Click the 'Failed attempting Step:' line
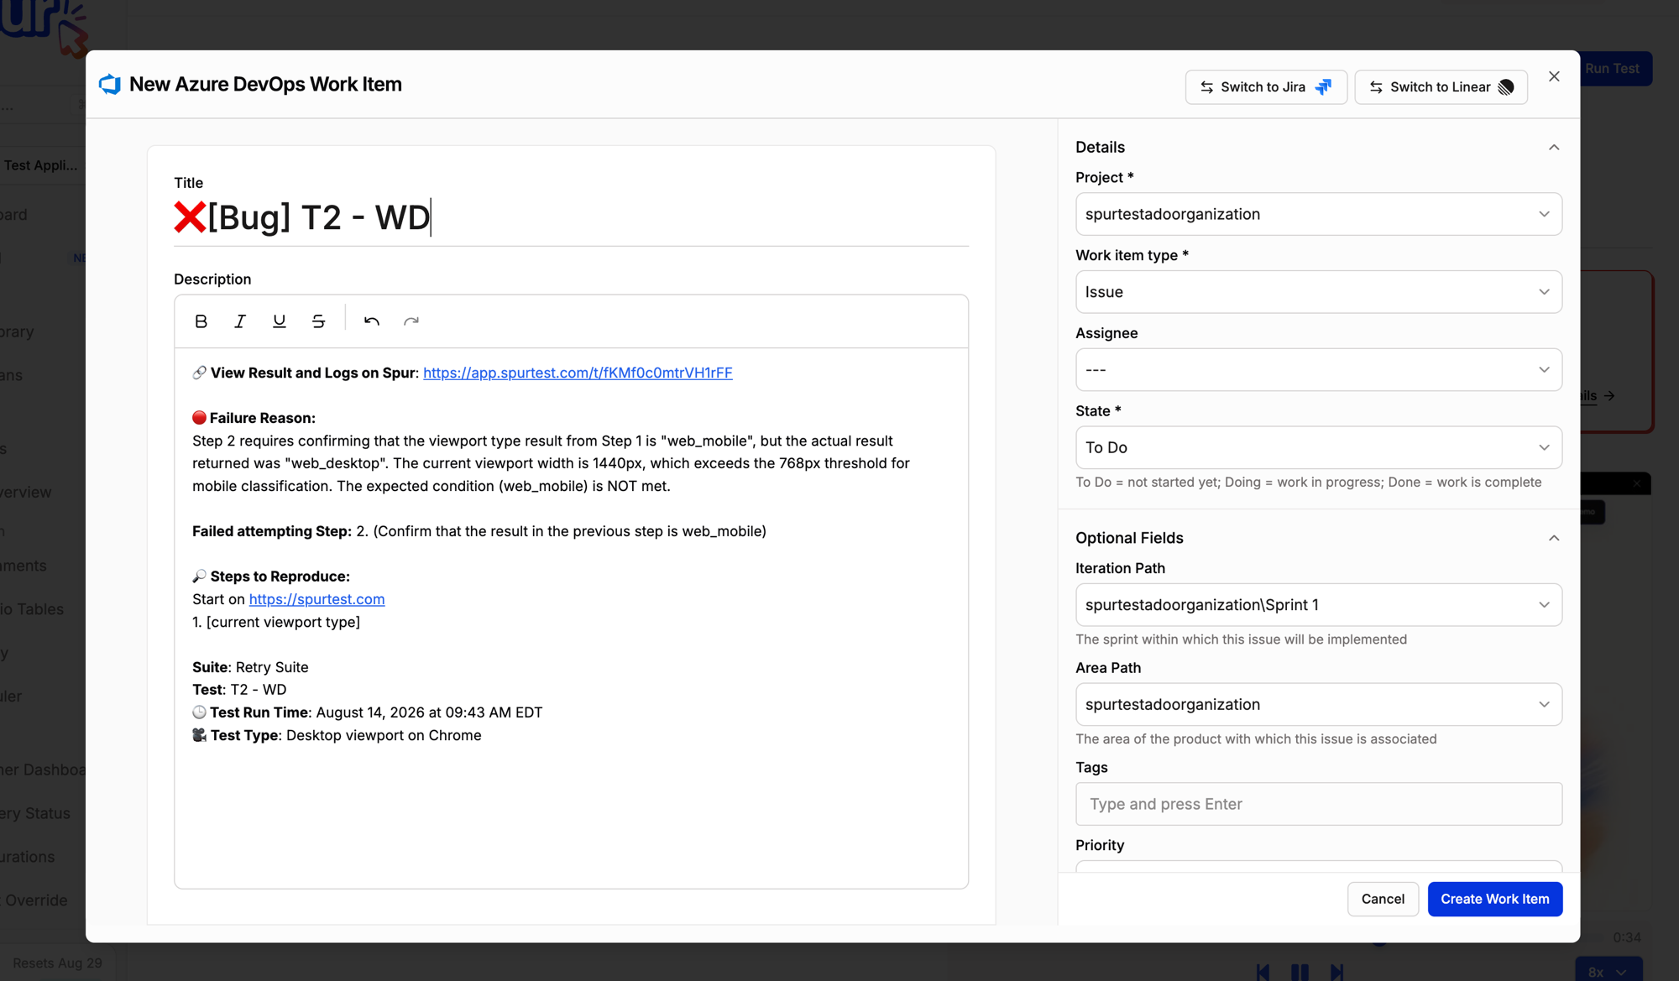The height and width of the screenshot is (981, 1679). tap(479, 531)
